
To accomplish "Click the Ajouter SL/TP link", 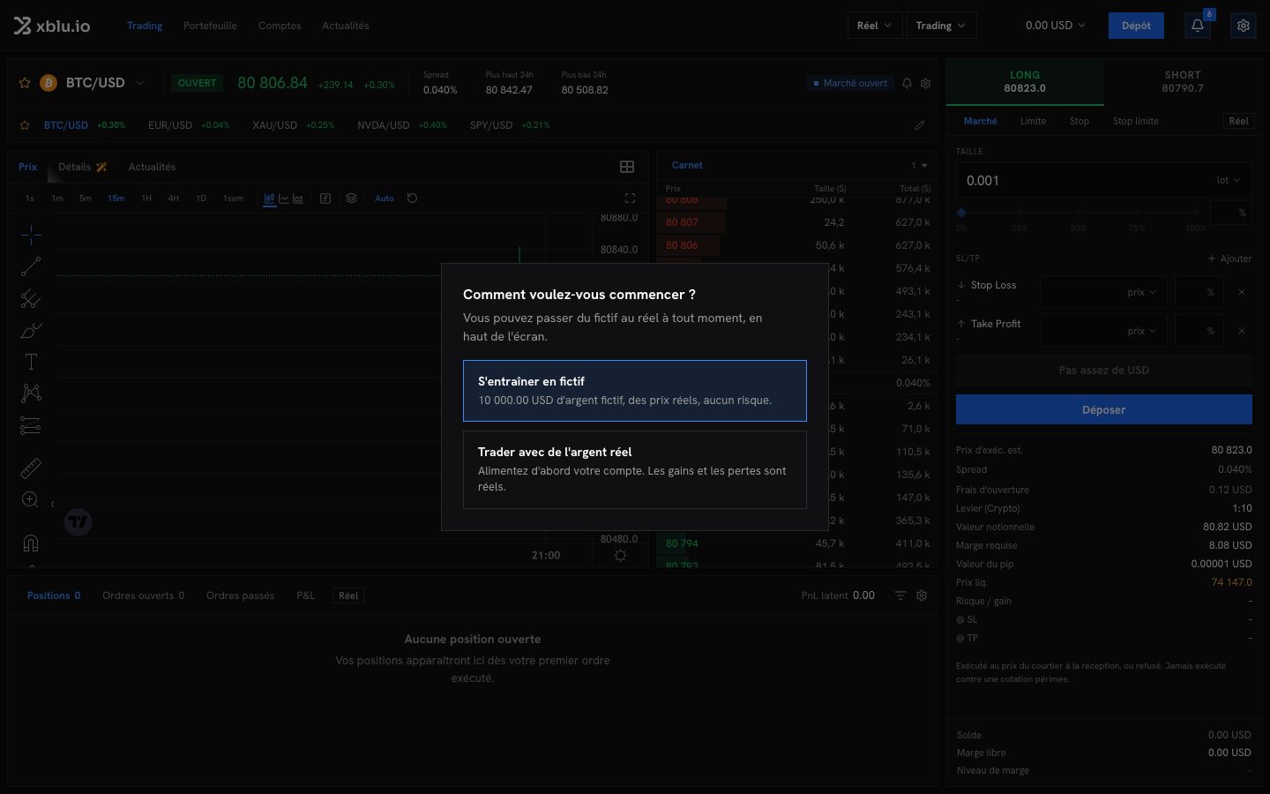I will click(x=1229, y=258).
